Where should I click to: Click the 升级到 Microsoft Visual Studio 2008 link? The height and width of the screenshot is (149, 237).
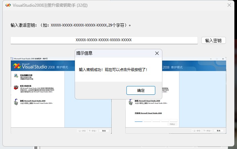click(x=148, y=113)
